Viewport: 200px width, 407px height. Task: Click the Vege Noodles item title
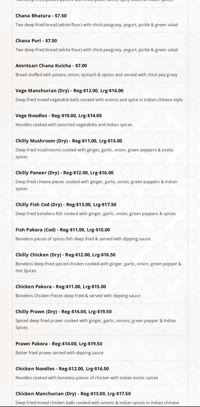(59, 115)
